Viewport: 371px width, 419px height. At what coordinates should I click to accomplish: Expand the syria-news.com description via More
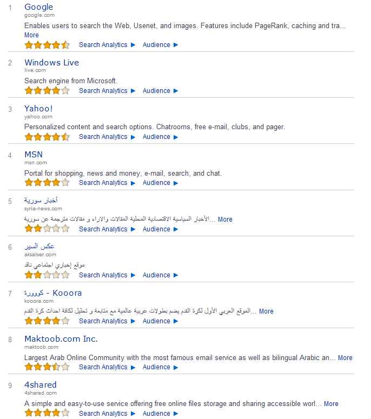point(225,220)
